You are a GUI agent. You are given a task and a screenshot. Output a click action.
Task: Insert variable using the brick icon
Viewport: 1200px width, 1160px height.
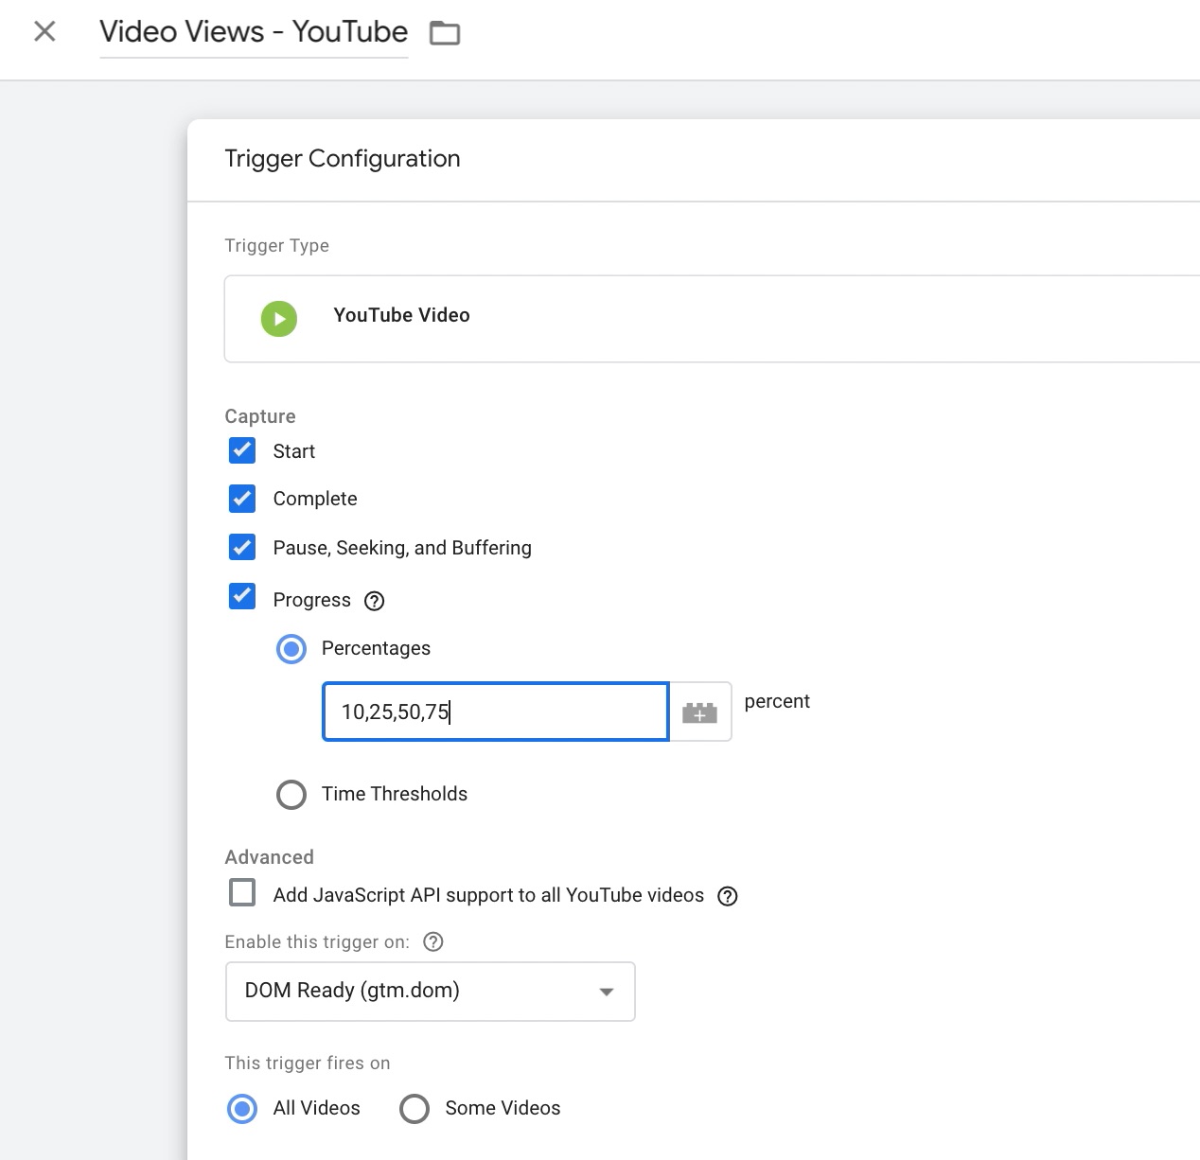(700, 712)
